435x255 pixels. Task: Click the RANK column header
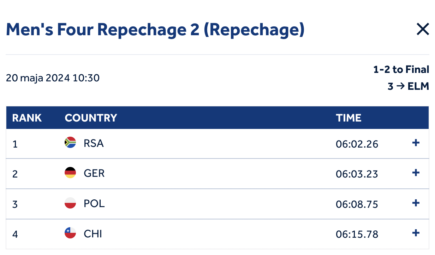[x=27, y=118]
